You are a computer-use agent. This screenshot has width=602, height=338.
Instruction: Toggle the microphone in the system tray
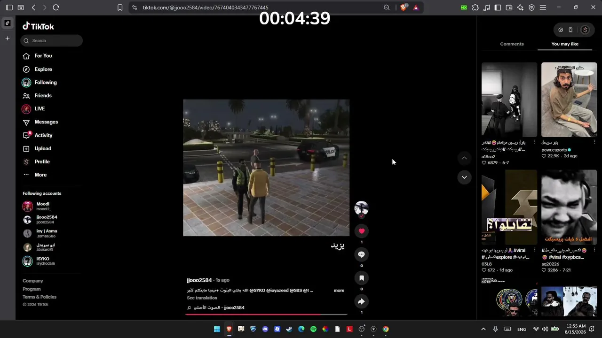click(495, 329)
